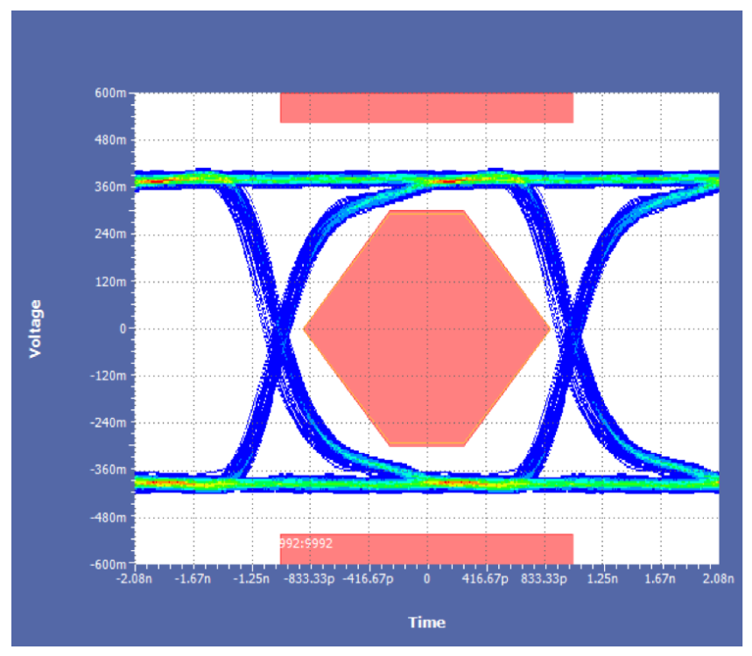Select the -600m voltage tick label

click(112, 564)
